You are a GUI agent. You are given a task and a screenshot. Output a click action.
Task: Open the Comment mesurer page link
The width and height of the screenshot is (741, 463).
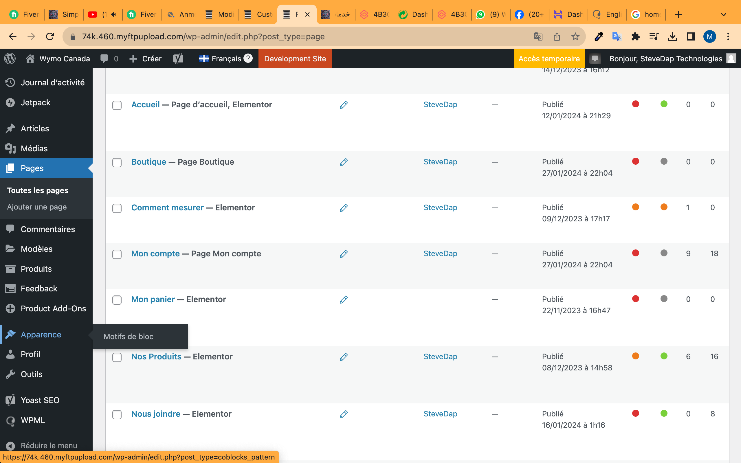pyautogui.click(x=168, y=207)
